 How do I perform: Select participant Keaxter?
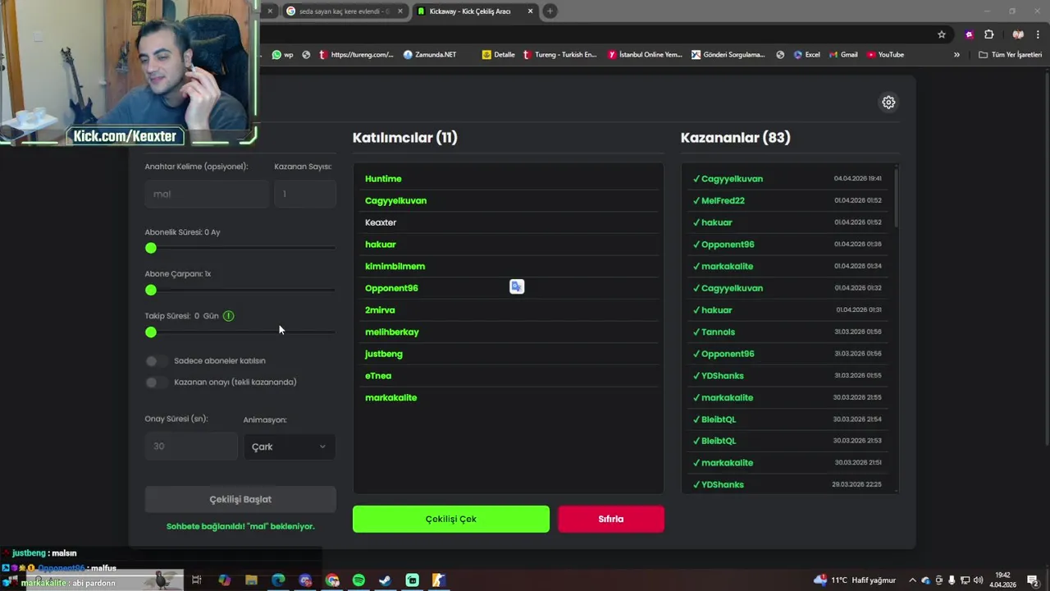[381, 222]
